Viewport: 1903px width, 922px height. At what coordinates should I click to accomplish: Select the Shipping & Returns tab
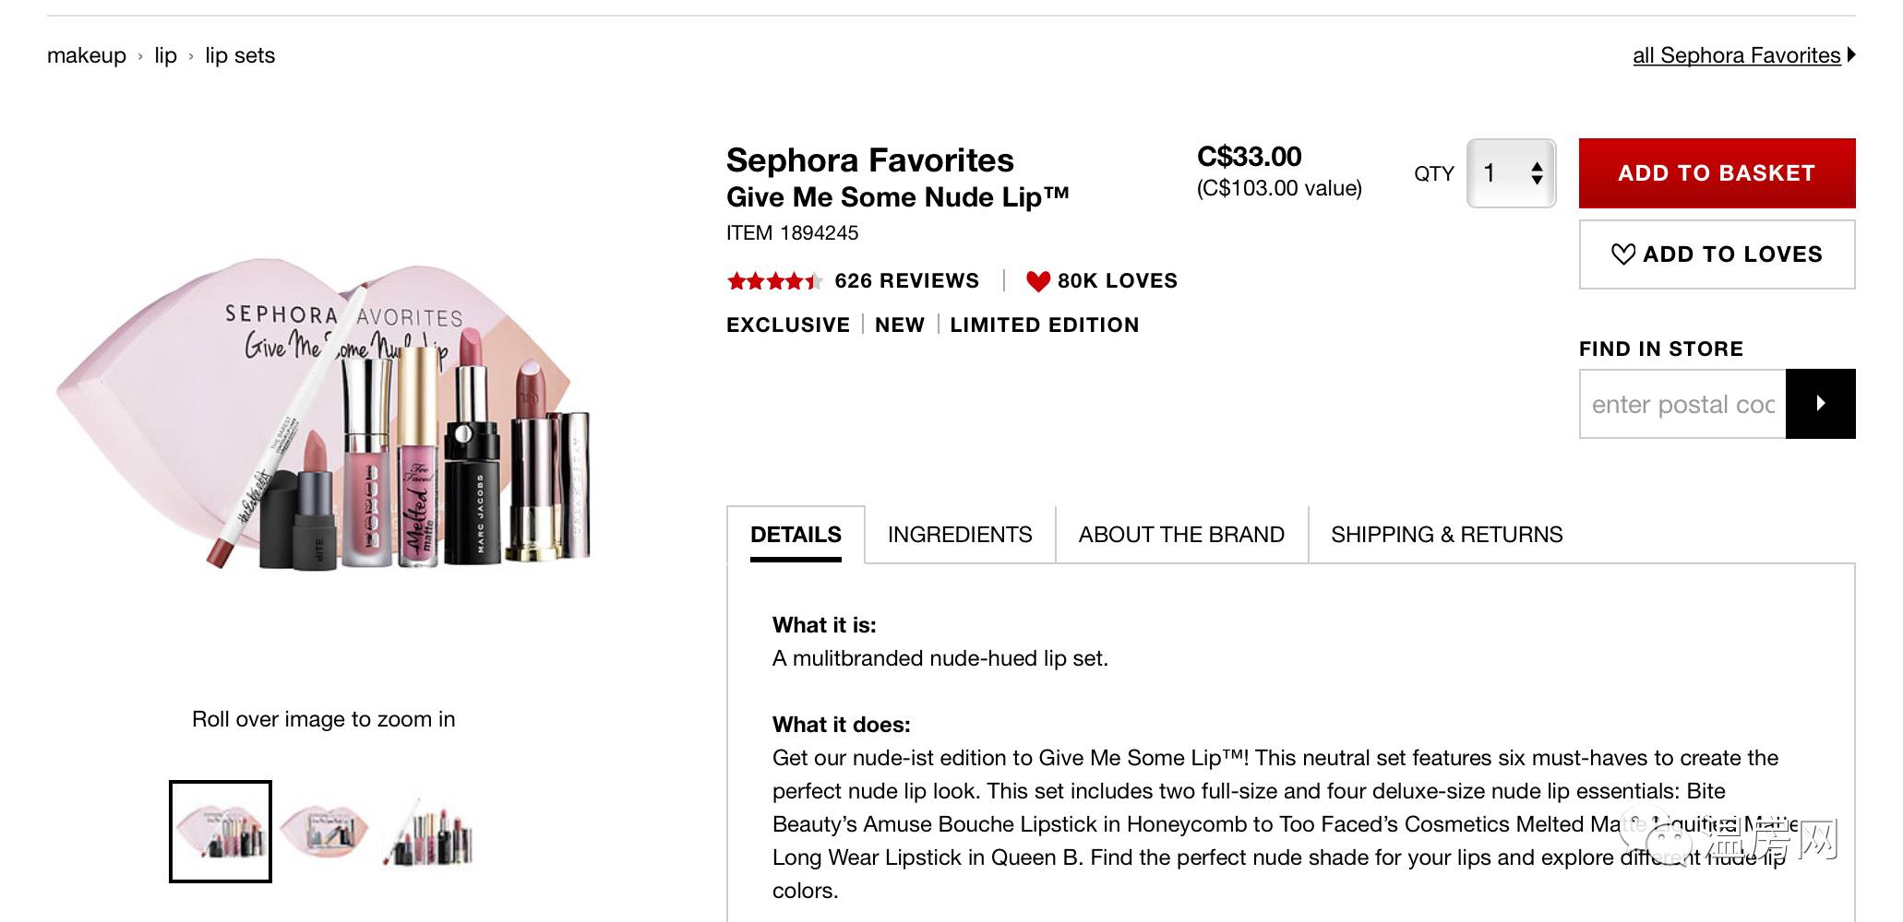tap(1445, 535)
